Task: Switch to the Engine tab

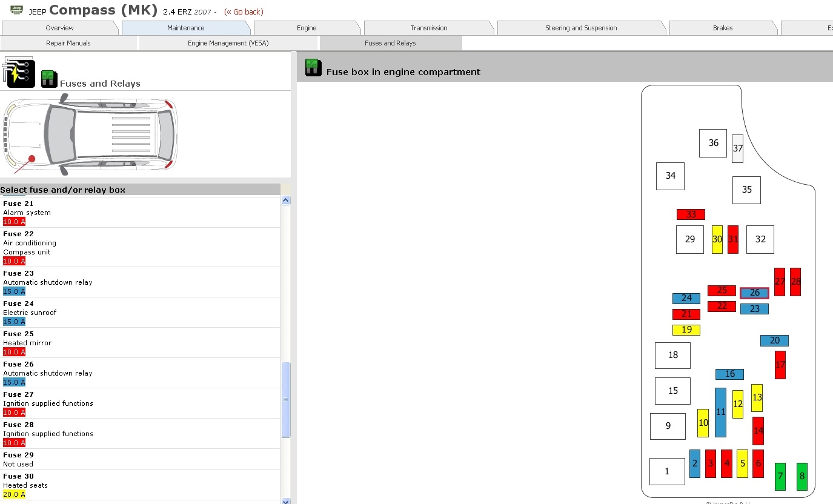Action: pos(307,28)
